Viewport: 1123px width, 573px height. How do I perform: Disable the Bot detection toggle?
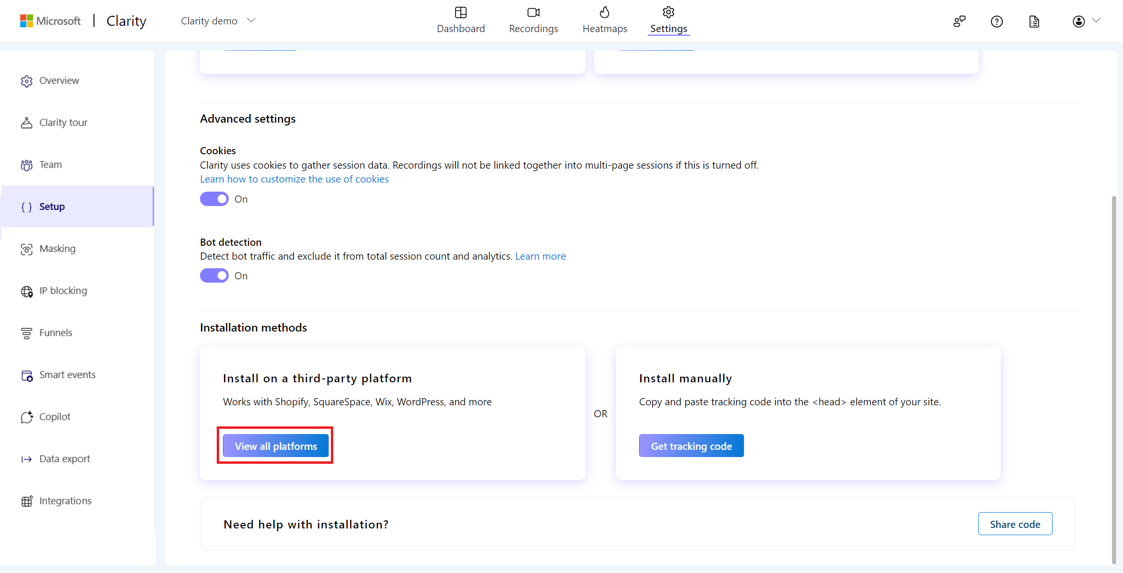(x=214, y=275)
